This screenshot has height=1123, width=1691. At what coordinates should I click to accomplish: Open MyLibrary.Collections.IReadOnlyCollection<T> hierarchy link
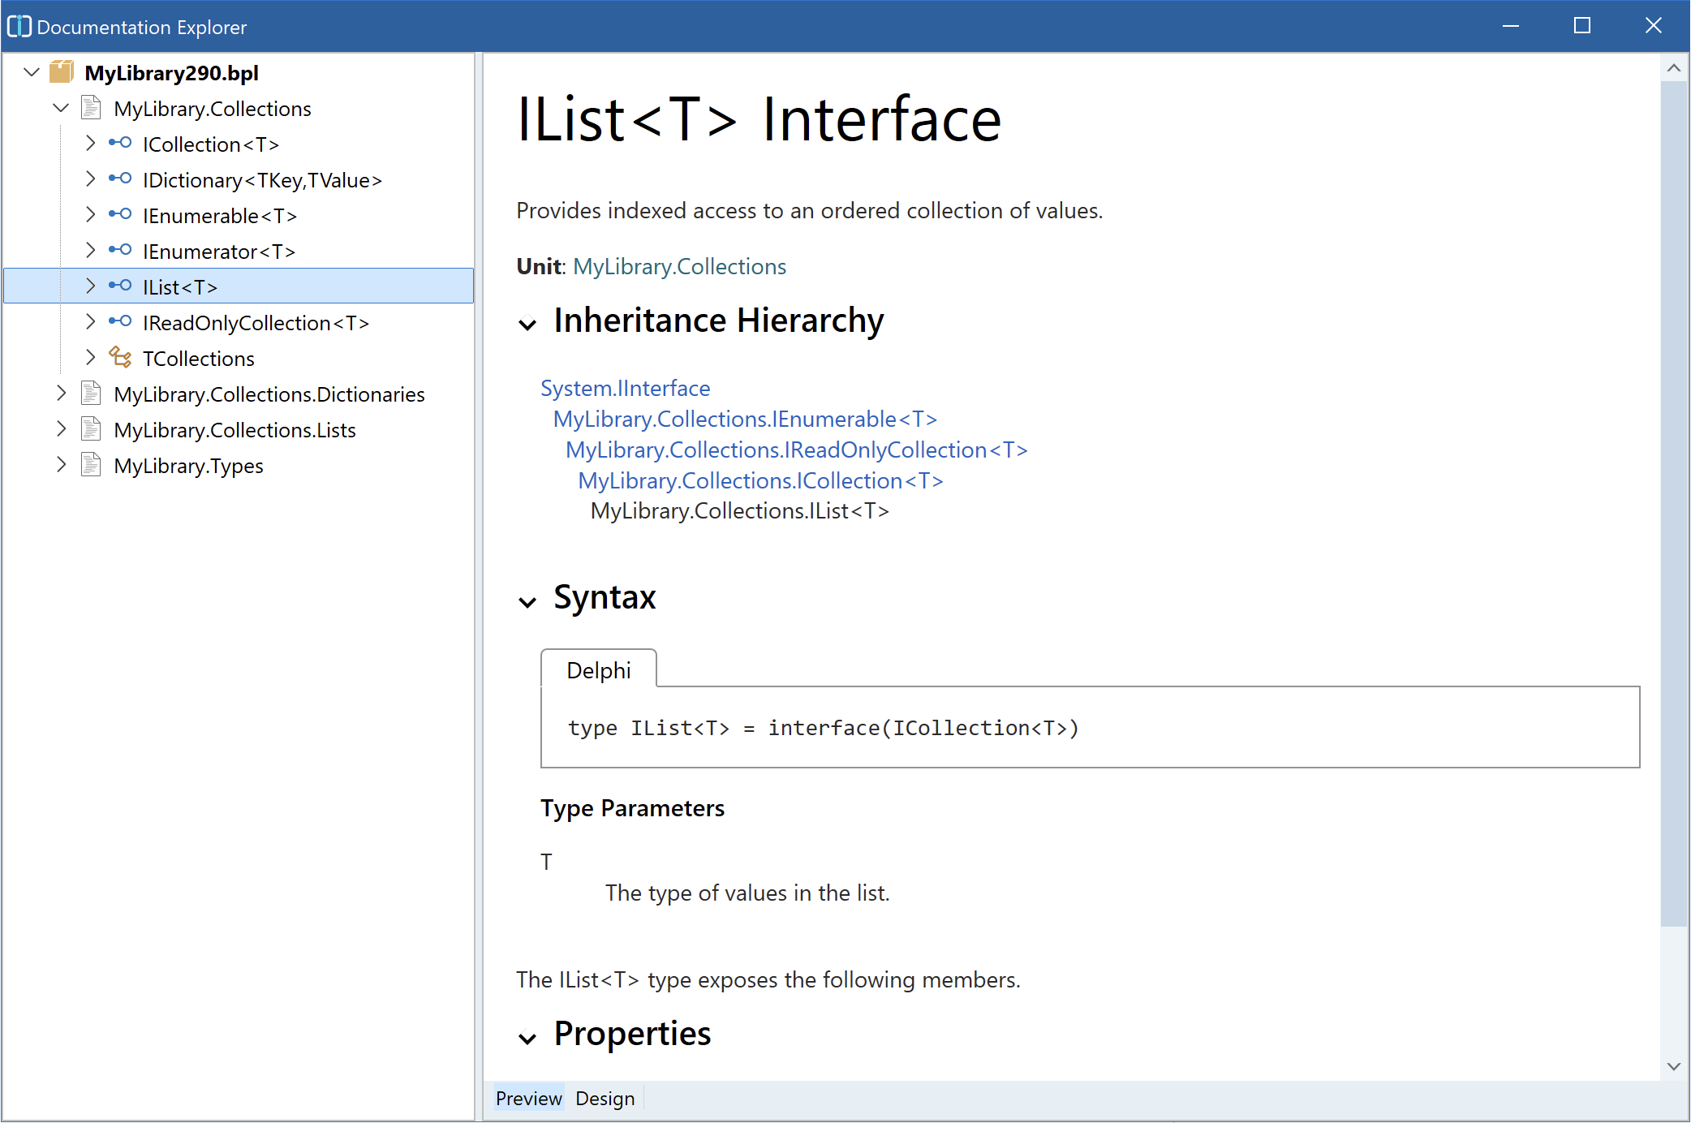pos(797,450)
